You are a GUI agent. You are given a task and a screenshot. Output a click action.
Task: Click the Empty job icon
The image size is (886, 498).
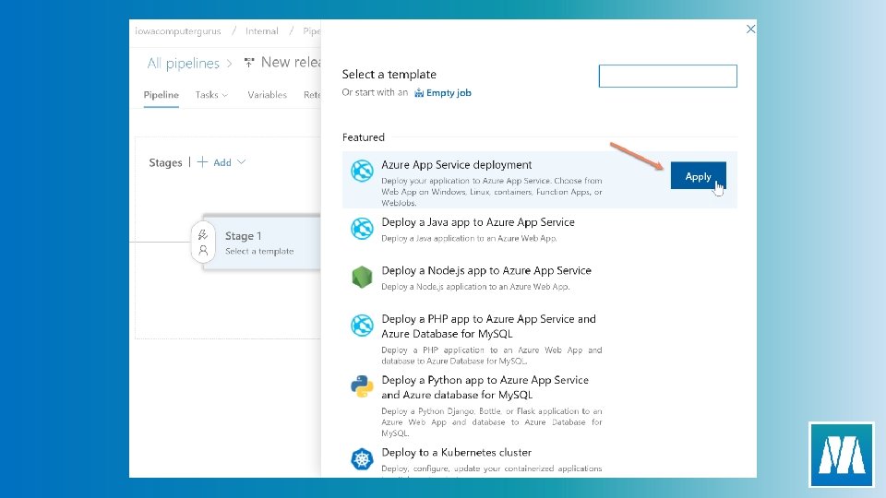(419, 92)
